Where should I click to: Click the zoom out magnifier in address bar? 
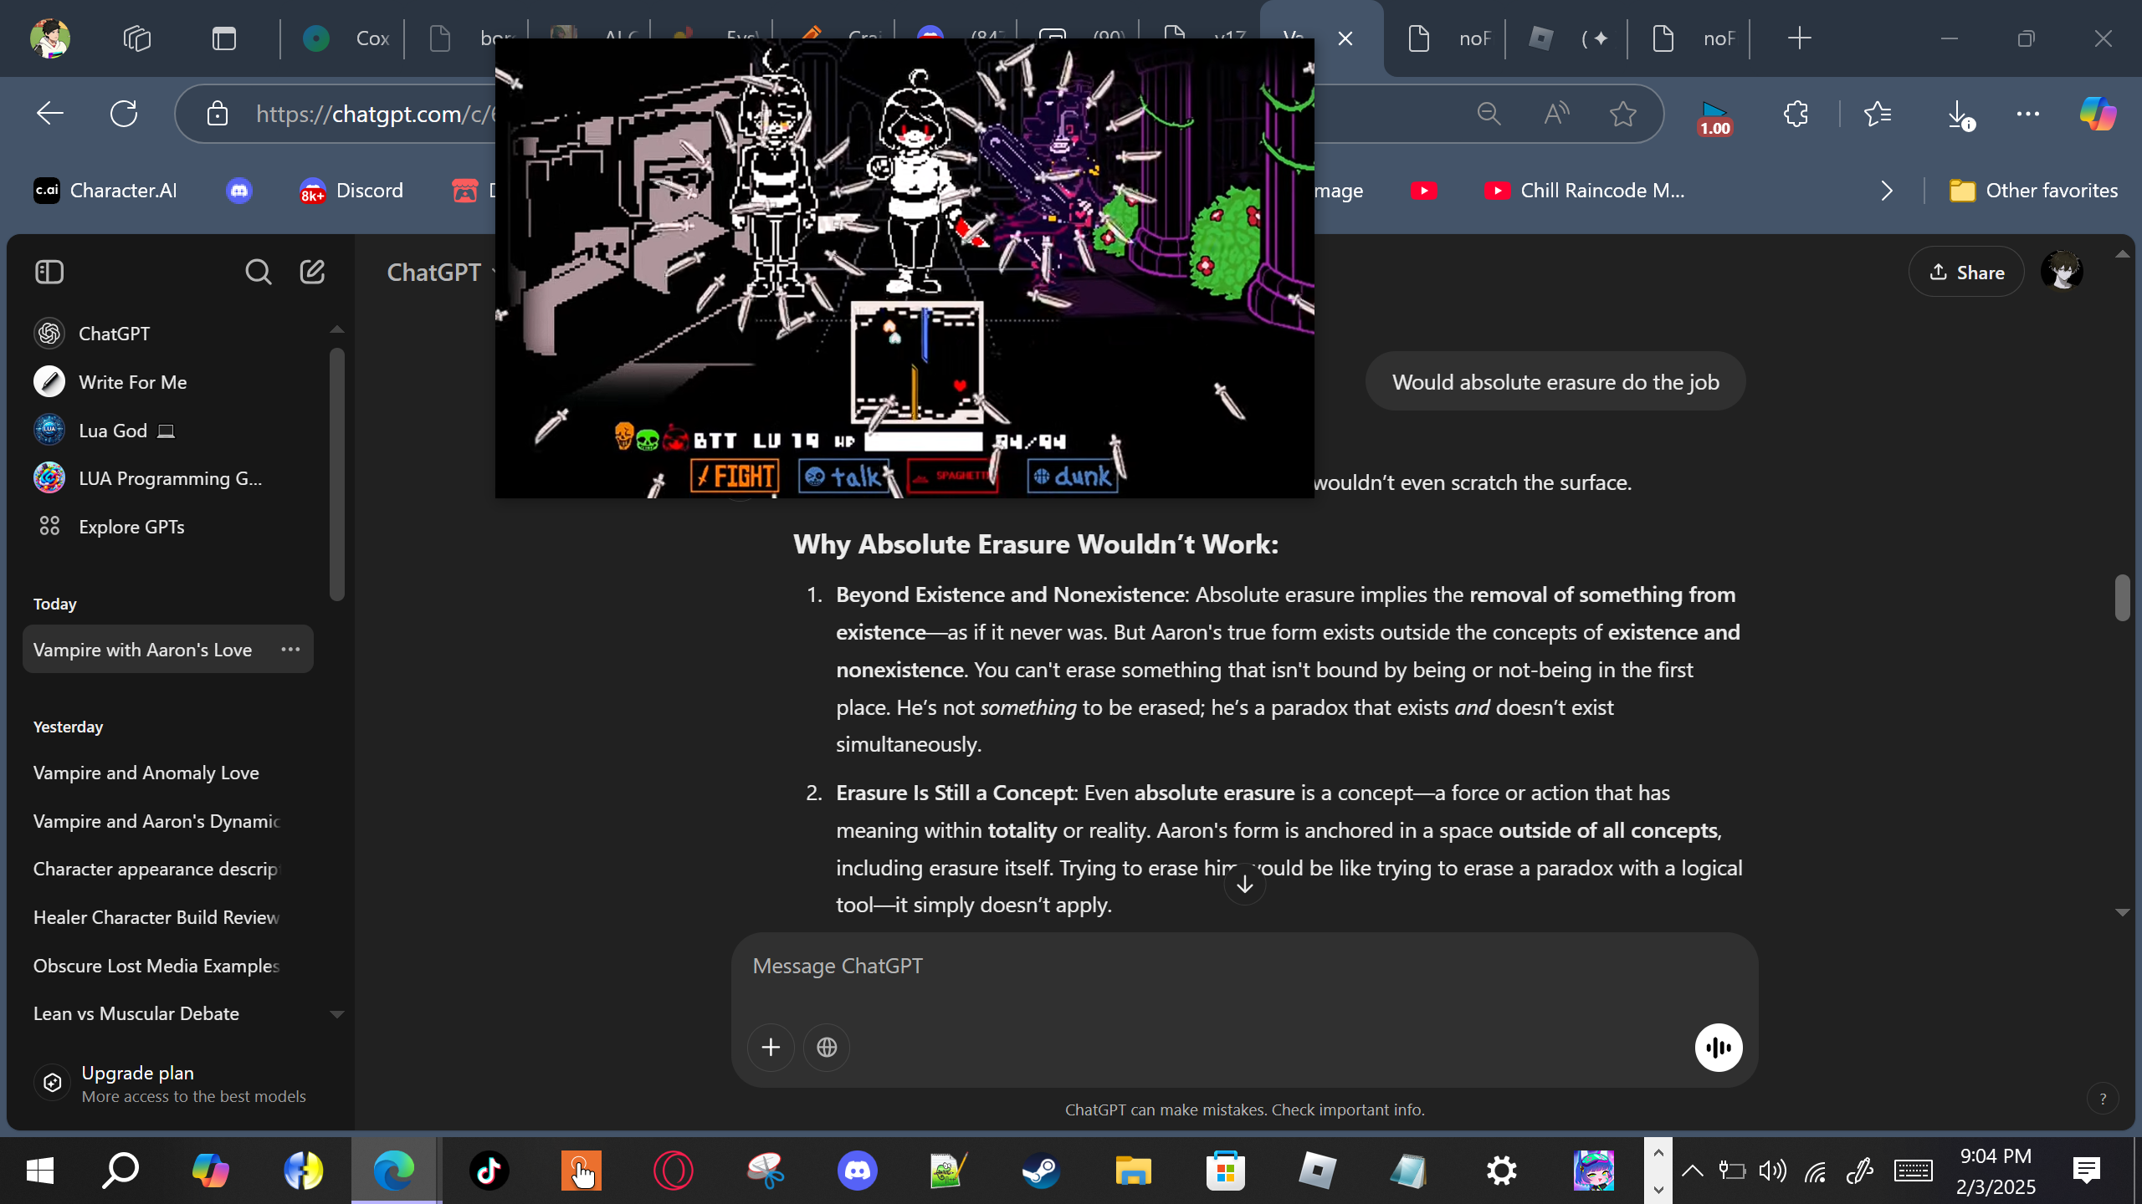tap(1489, 114)
